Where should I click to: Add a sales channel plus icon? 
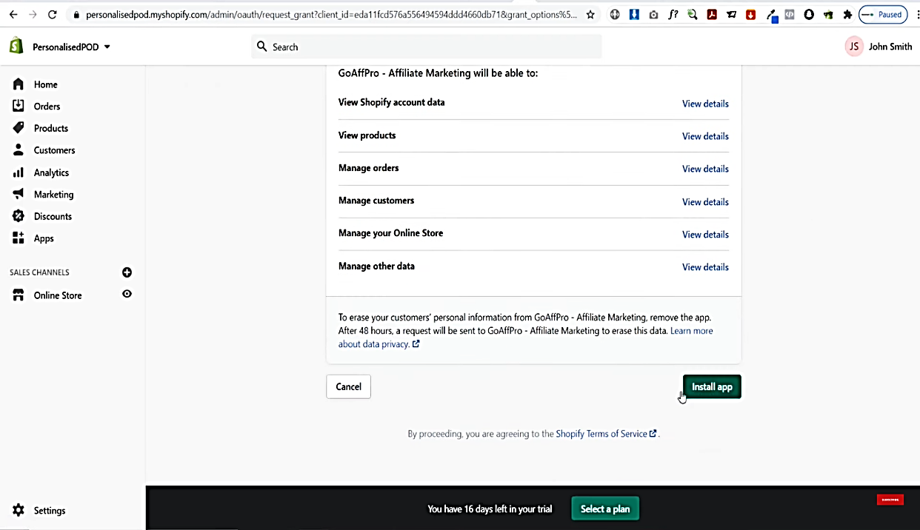(x=127, y=272)
